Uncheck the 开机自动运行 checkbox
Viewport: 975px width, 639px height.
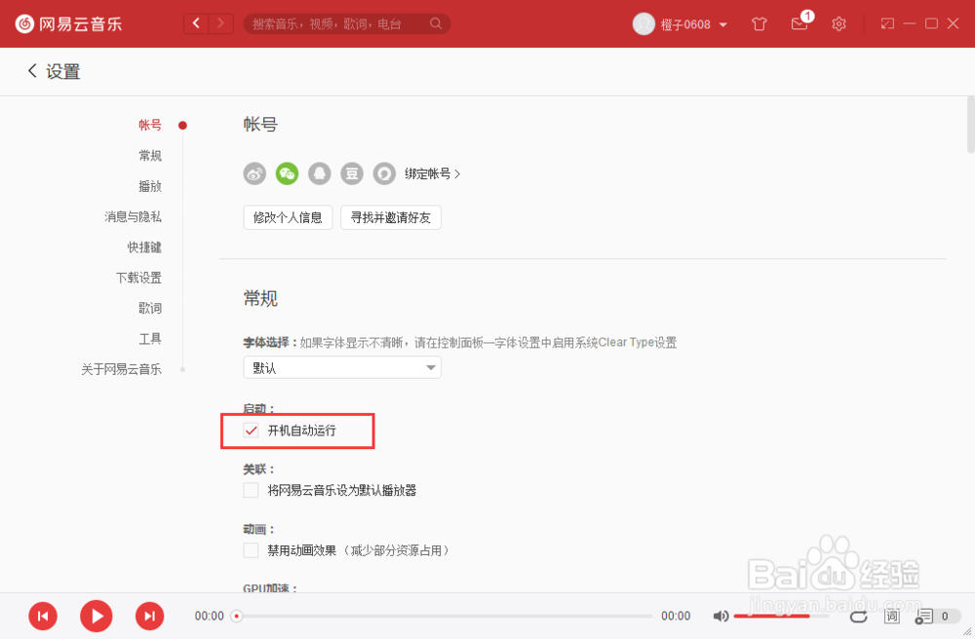[x=252, y=430]
